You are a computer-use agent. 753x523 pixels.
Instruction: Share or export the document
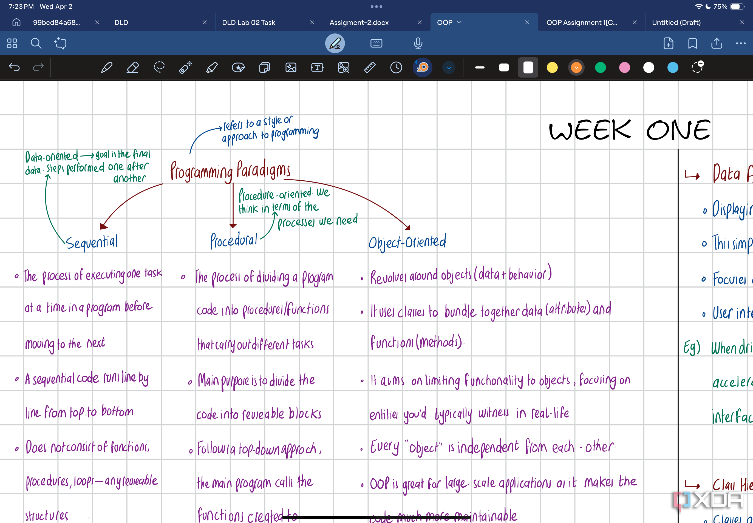pyautogui.click(x=717, y=43)
